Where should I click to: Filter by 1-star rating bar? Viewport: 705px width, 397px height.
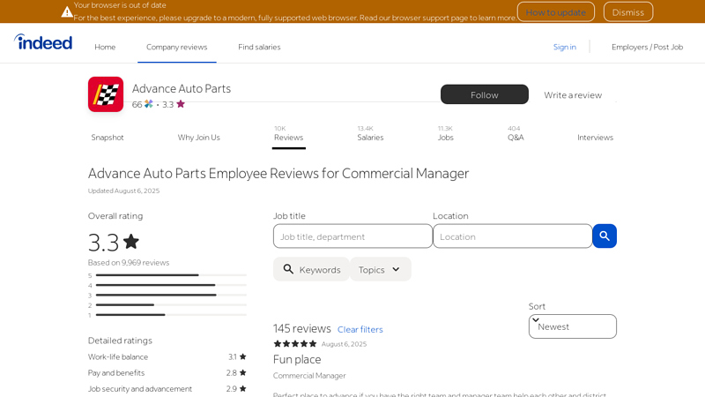tap(167, 315)
